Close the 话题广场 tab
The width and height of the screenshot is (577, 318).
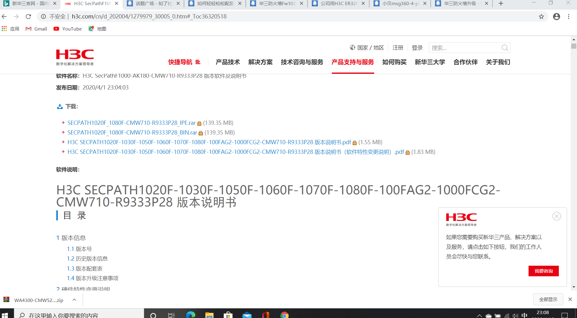tap(178, 4)
